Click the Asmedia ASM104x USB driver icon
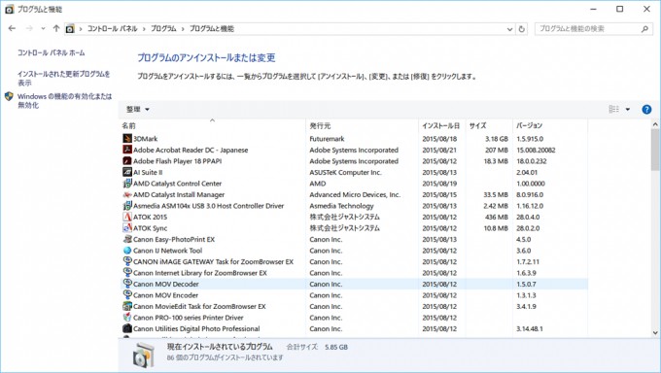Viewport: 661px width, 373px height. point(127,205)
